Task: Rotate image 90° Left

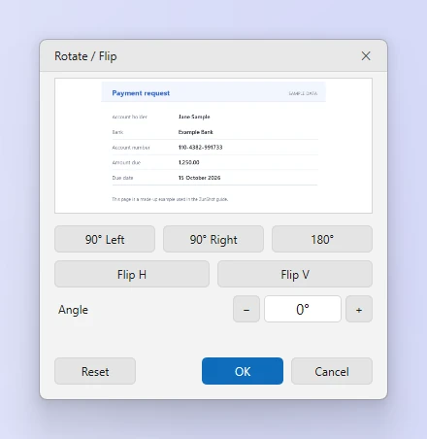Action: 105,239
